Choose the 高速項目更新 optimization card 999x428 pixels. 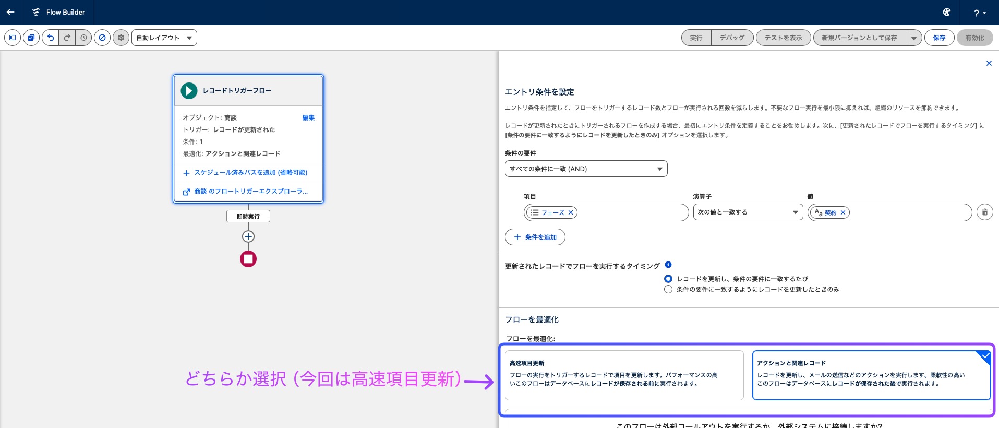click(624, 375)
